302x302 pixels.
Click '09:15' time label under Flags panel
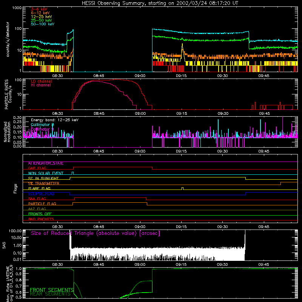181,227
